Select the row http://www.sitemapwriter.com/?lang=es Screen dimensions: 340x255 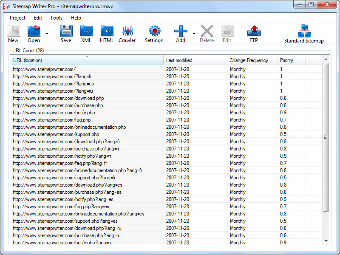click(166, 84)
